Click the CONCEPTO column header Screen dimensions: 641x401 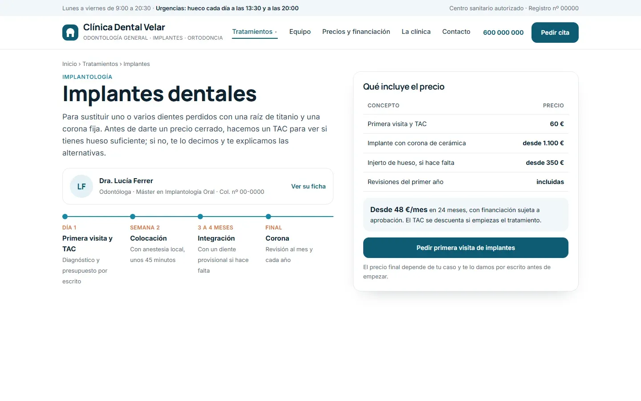[x=383, y=106]
